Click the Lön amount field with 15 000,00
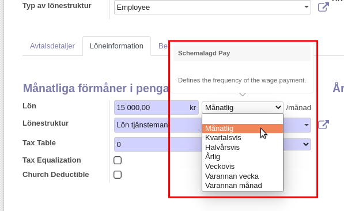 coord(156,108)
